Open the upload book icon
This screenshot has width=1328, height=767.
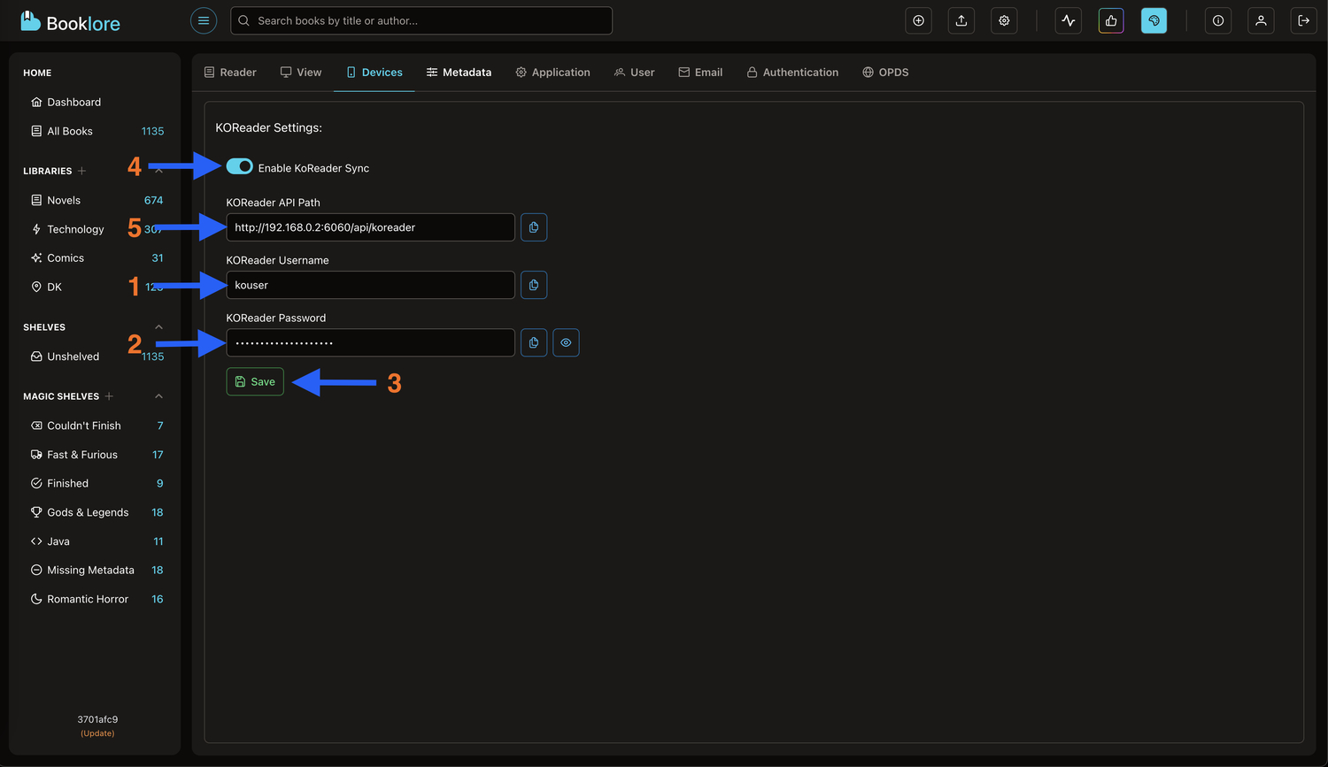pos(961,20)
